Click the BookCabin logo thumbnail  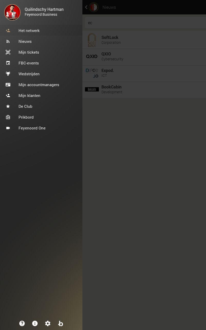coord(92,89)
